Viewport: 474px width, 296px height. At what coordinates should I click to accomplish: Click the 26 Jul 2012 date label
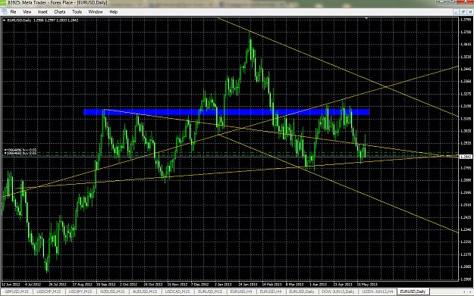[x=58, y=284]
